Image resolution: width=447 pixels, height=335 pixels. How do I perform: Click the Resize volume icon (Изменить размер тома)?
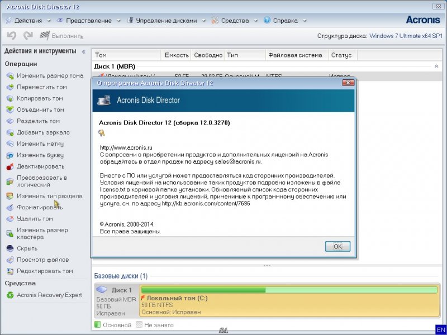10,76
